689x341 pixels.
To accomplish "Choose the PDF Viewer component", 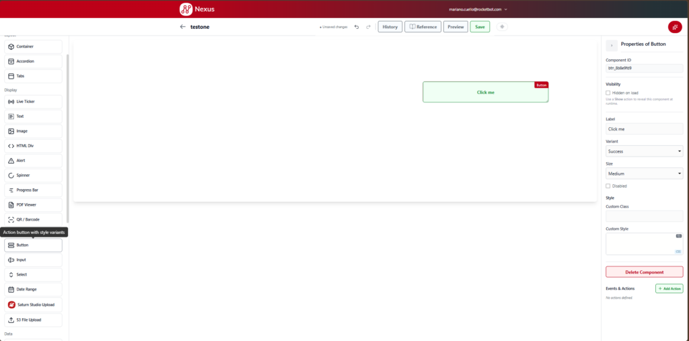I will pos(34,204).
